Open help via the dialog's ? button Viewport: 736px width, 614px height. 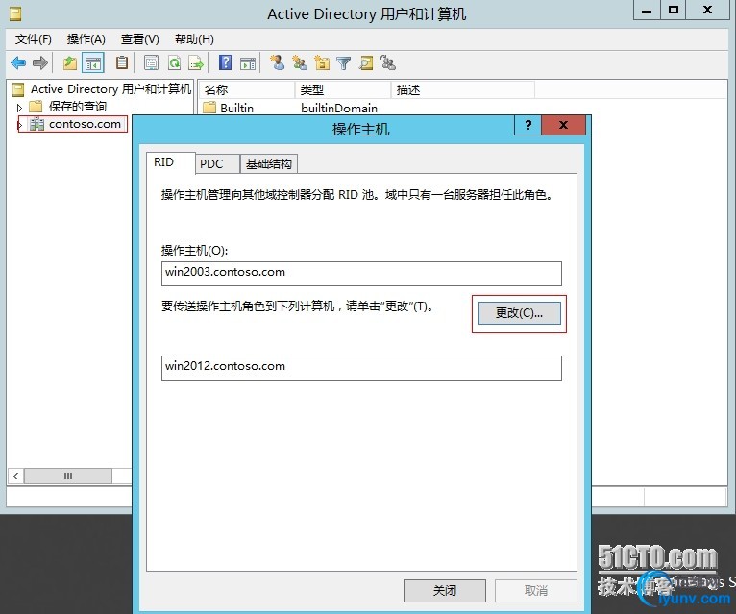(528, 125)
